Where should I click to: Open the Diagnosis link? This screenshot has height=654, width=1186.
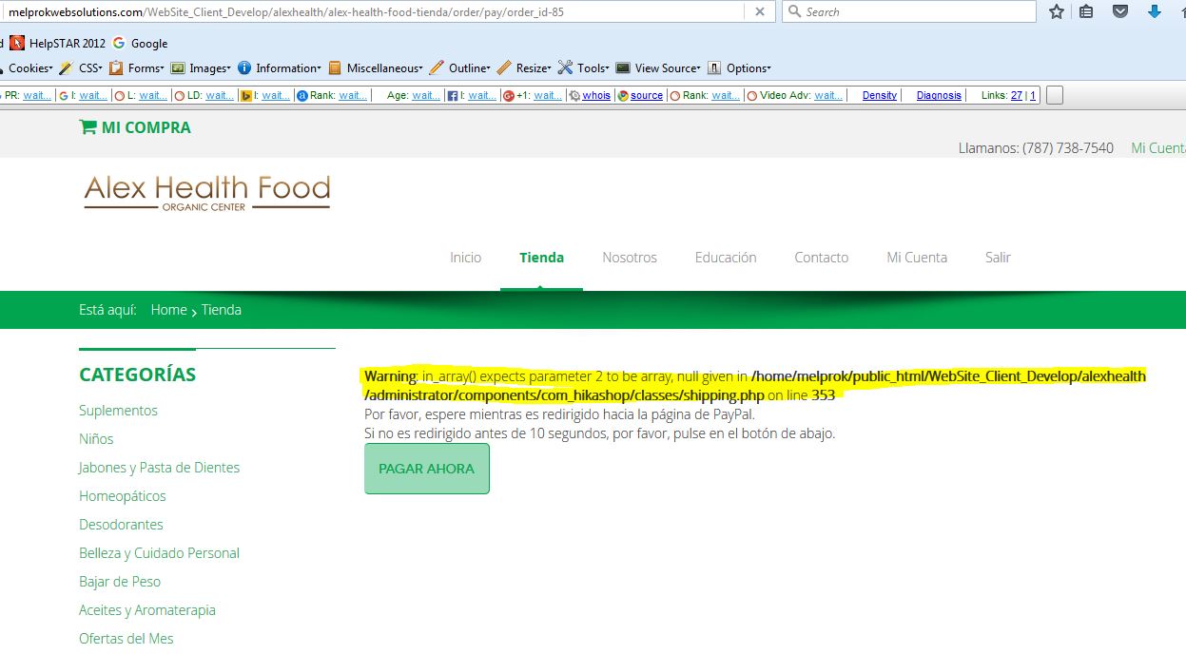point(939,95)
